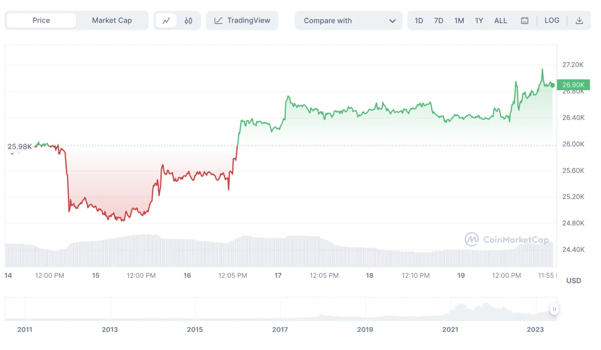Switch to the Price view
Screen dimensions: 601x350
41,21
